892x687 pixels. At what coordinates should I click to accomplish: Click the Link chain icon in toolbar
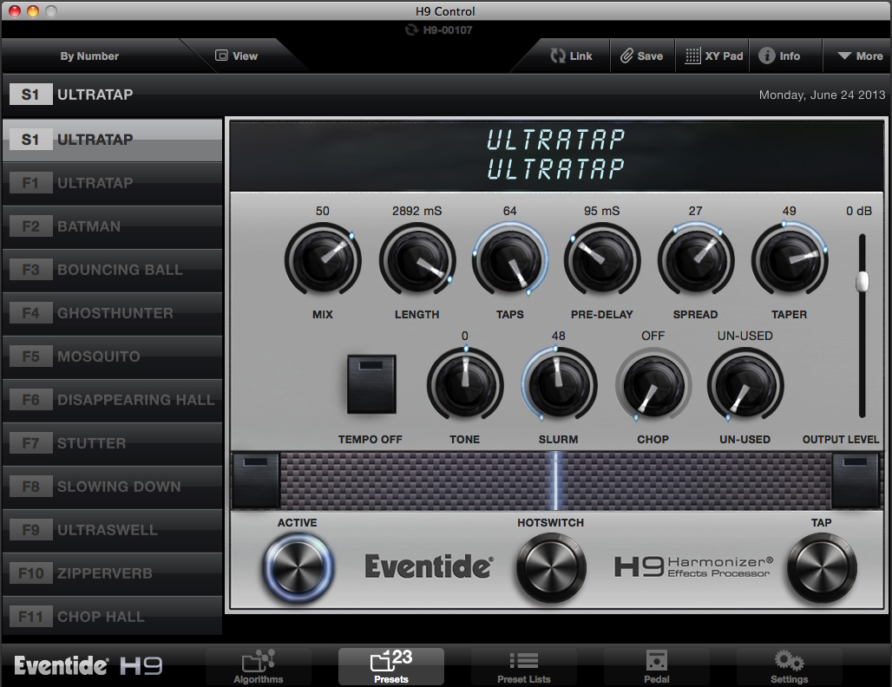(x=557, y=56)
